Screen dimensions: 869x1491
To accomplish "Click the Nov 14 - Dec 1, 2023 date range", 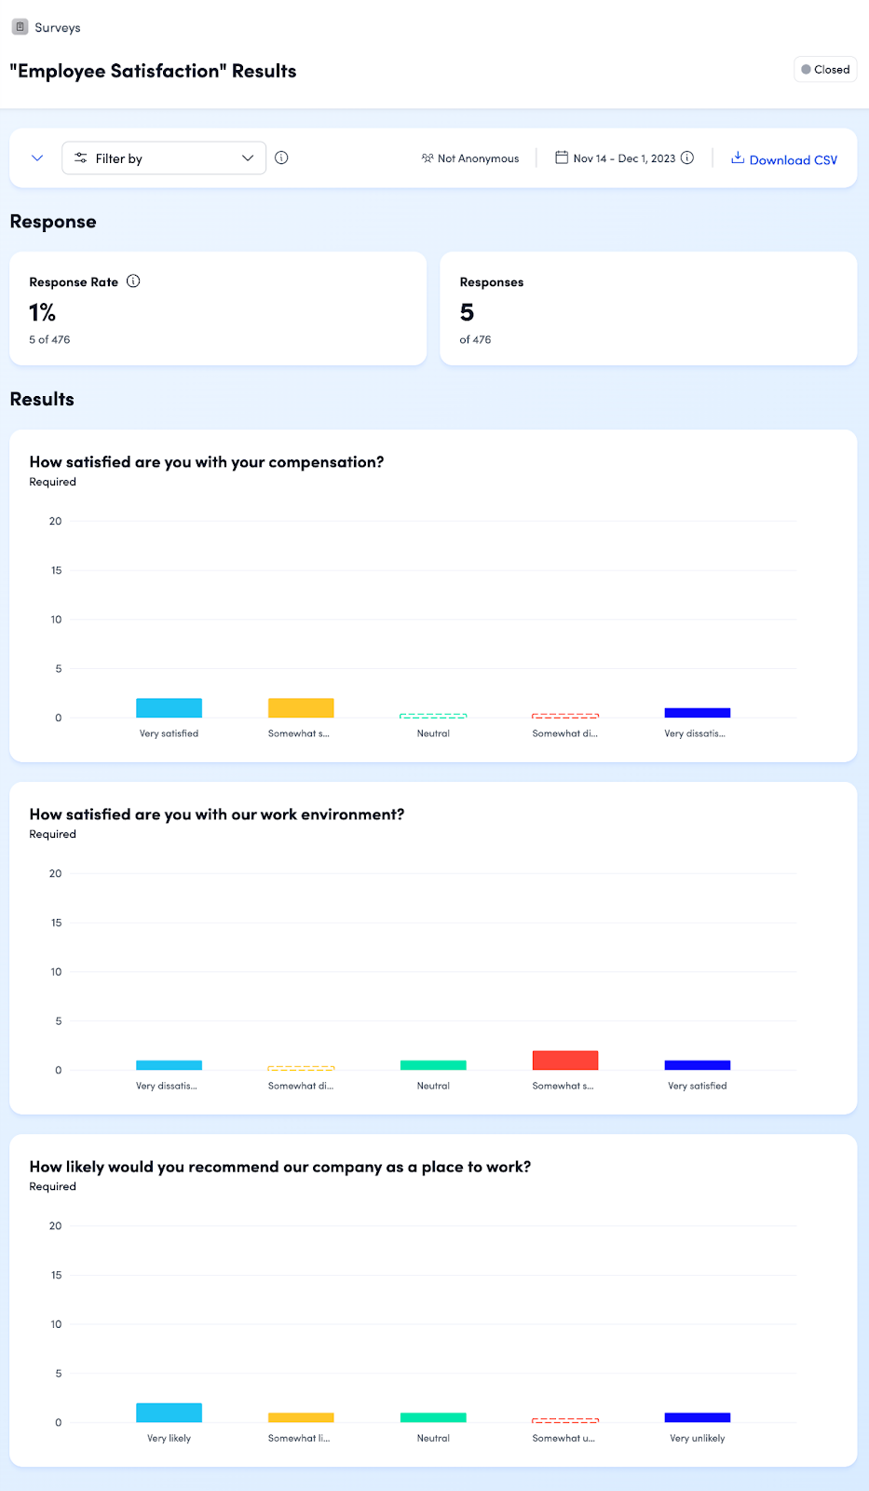I will tap(624, 158).
